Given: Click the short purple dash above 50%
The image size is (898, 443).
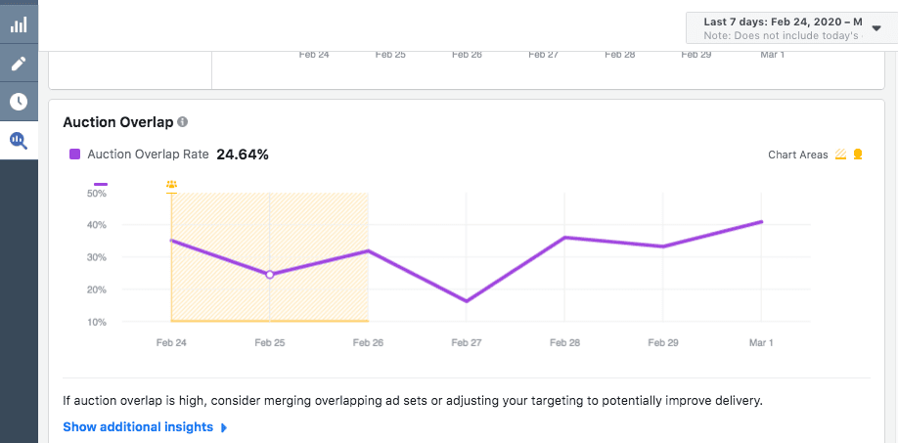Looking at the screenshot, I should (x=101, y=184).
